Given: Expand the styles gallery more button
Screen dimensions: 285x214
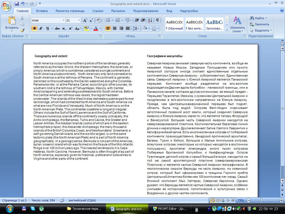Looking at the screenshot, I should coord(227,30).
